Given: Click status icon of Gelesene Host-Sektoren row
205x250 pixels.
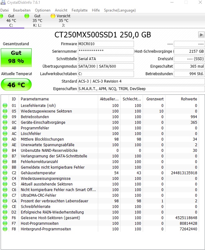Looking at the screenshot, I should pos(5,218).
